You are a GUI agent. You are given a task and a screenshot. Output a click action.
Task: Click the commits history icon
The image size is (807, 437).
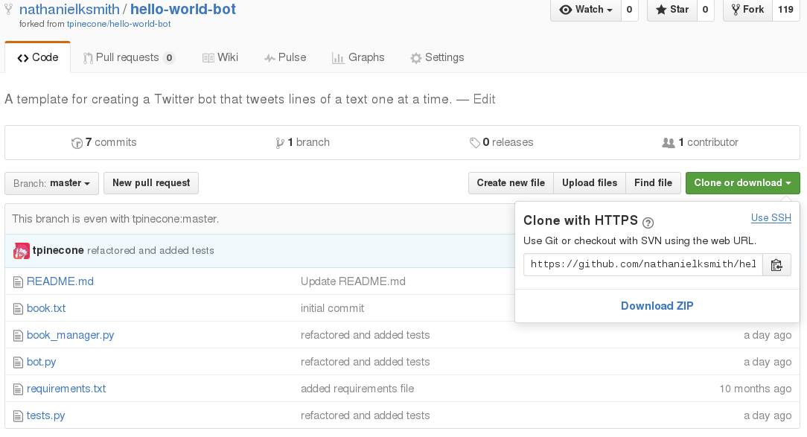click(77, 143)
